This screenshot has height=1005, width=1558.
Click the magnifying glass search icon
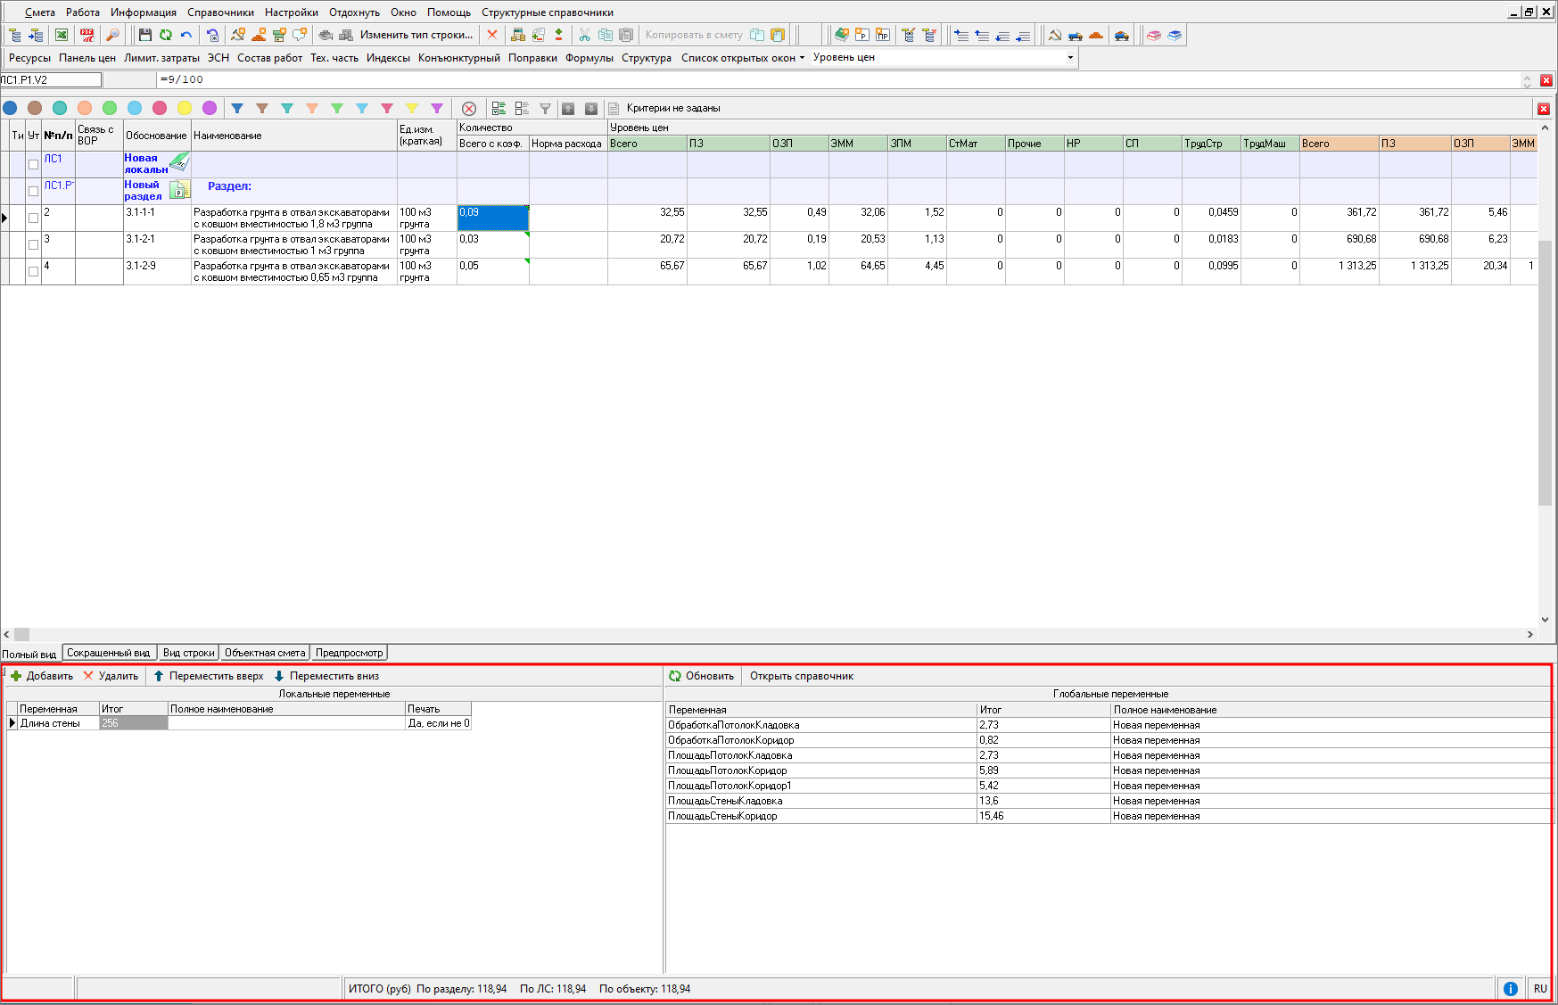click(x=112, y=35)
